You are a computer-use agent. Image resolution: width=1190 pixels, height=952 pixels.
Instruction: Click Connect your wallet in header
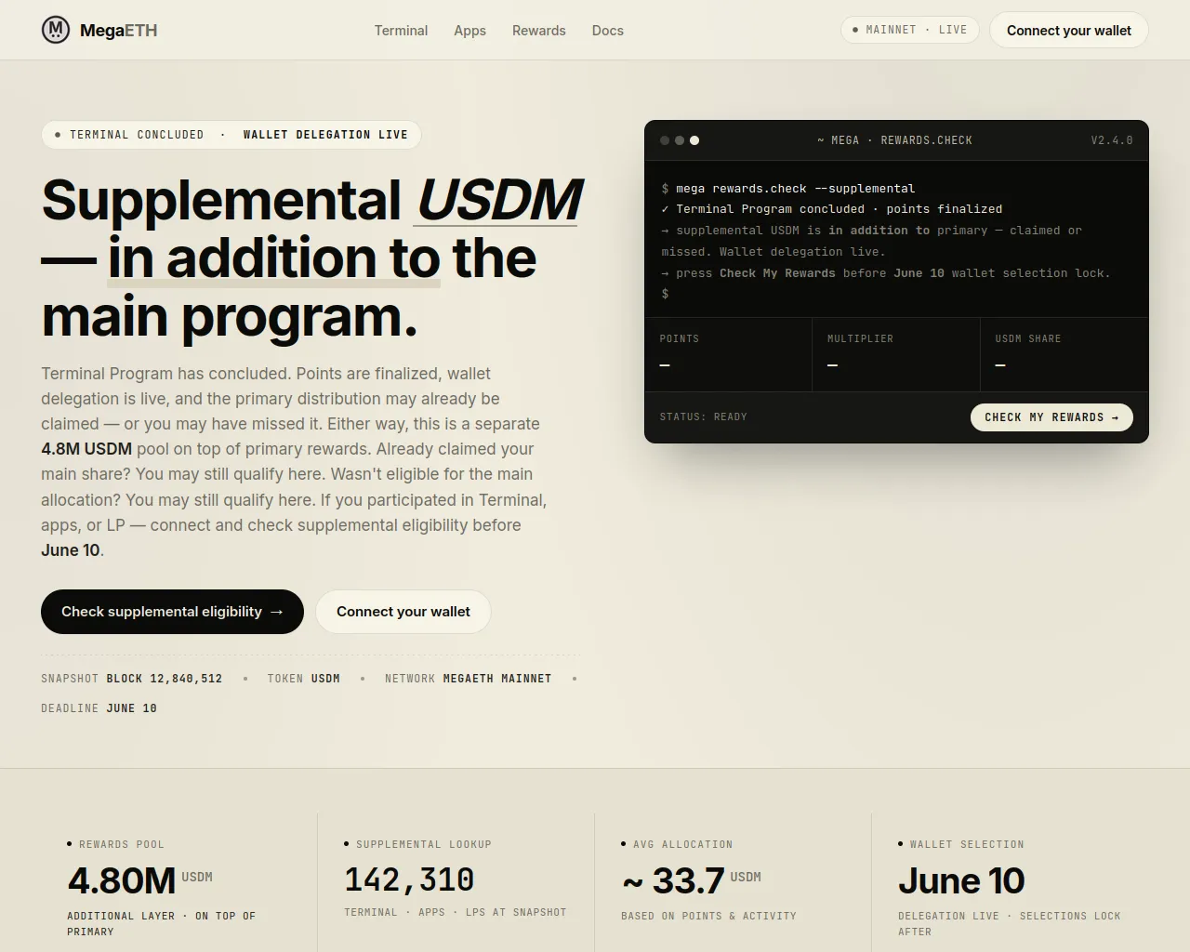pos(1068,31)
